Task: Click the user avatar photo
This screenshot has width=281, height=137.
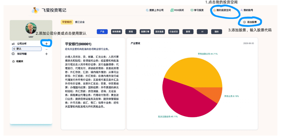Action: pos(31,28)
